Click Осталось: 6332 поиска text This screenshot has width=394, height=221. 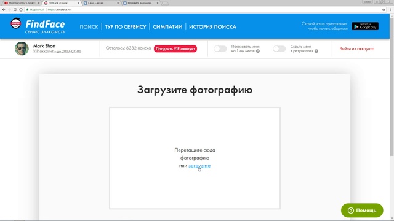(x=128, y=48)
